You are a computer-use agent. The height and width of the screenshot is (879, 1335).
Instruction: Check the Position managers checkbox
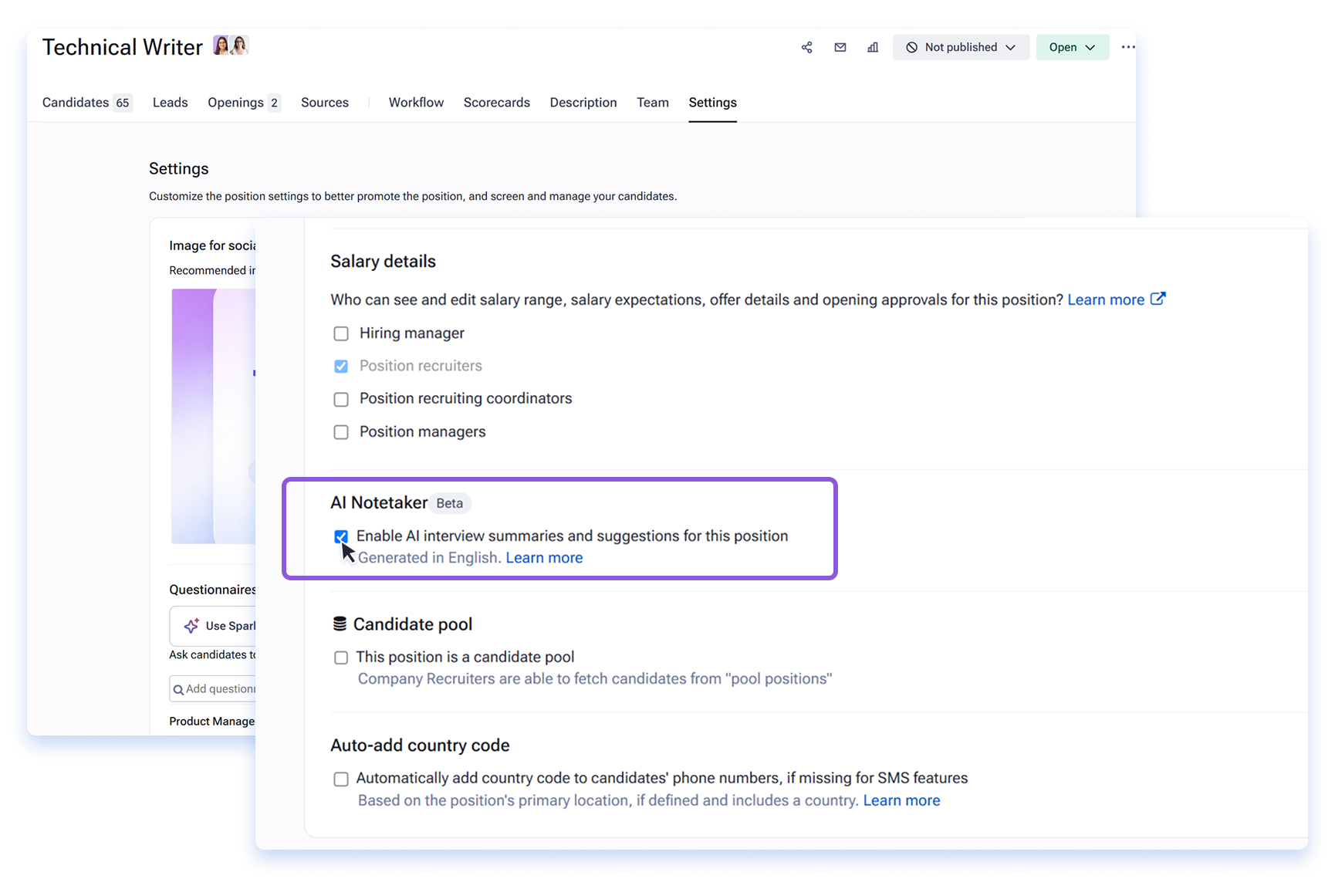click(x=341, y=432)
